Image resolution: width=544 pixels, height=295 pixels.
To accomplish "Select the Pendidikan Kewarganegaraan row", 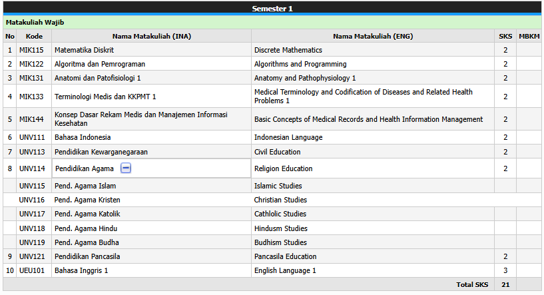I will [272, 152].
